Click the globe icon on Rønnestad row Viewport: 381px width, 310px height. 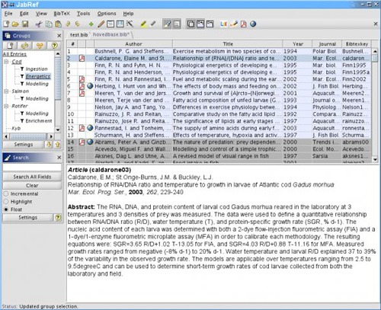pyautogui.click(x=90, y=128)
